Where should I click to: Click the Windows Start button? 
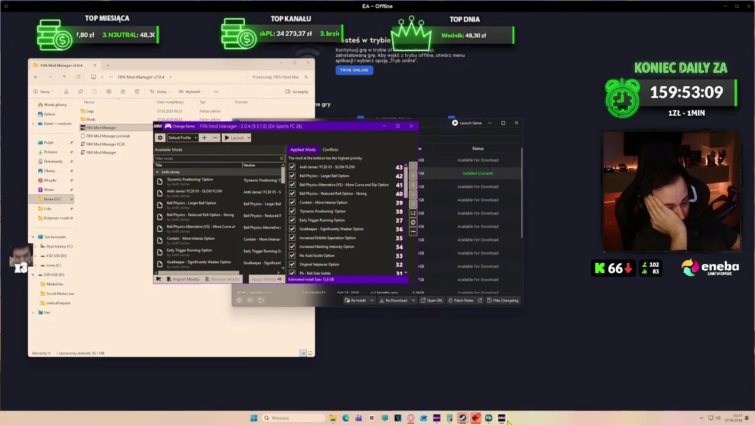[x=254, y=418]
